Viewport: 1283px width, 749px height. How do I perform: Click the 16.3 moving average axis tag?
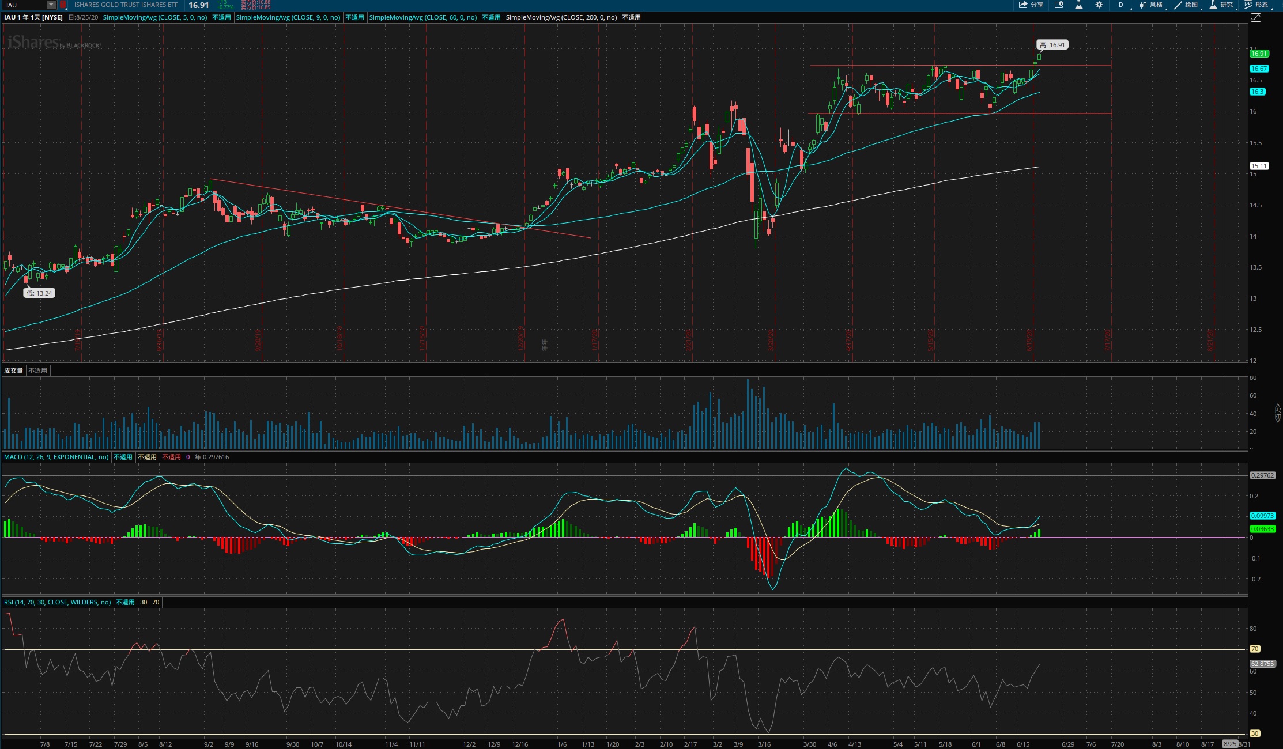[1257, 92]
